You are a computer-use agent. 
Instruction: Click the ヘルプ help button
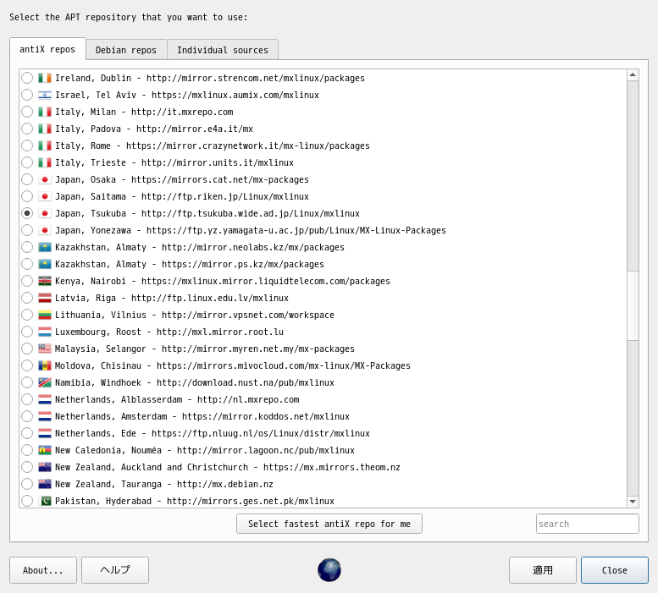115,570
